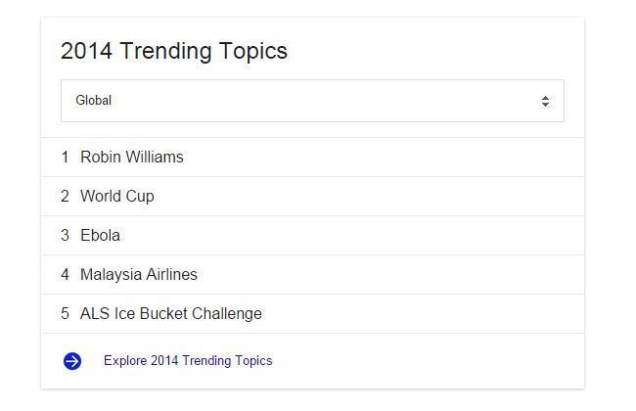Click rank number 2 beside World Cup
Image resolution: width=636 pixels, height=411 pixels.
click(65, 197)
